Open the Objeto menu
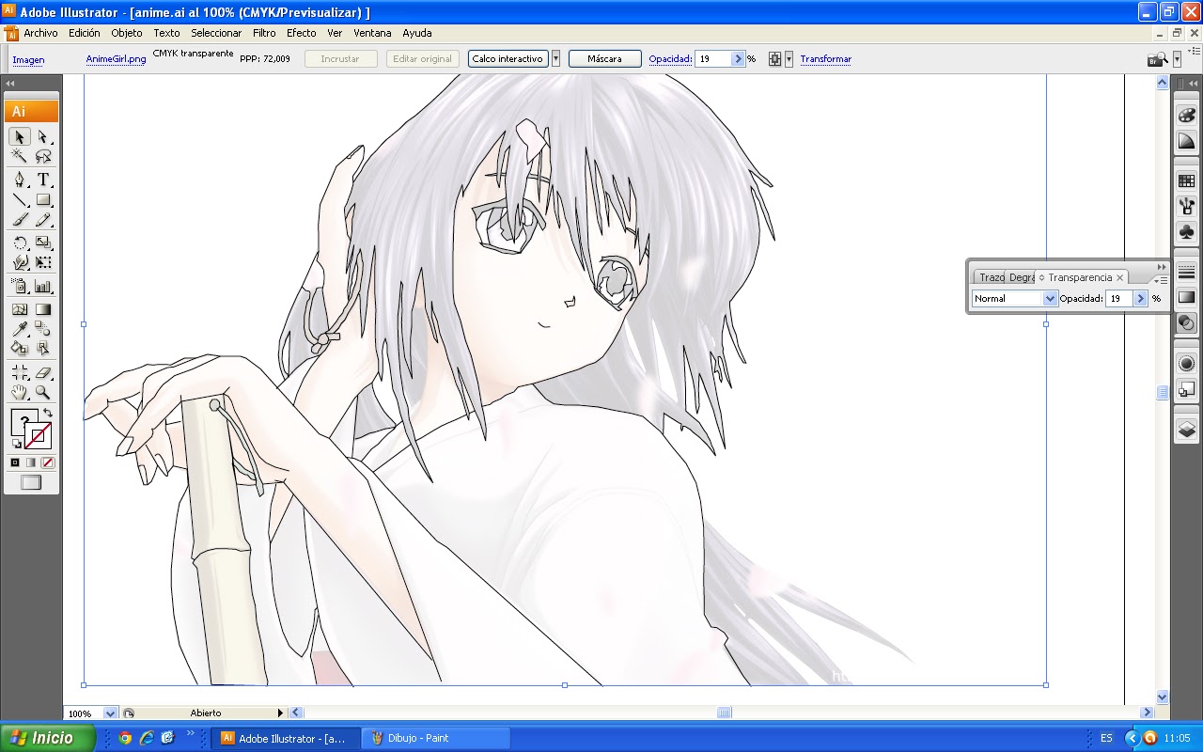Viewport: 1203px width, 752px height. (x=127, y=33)
